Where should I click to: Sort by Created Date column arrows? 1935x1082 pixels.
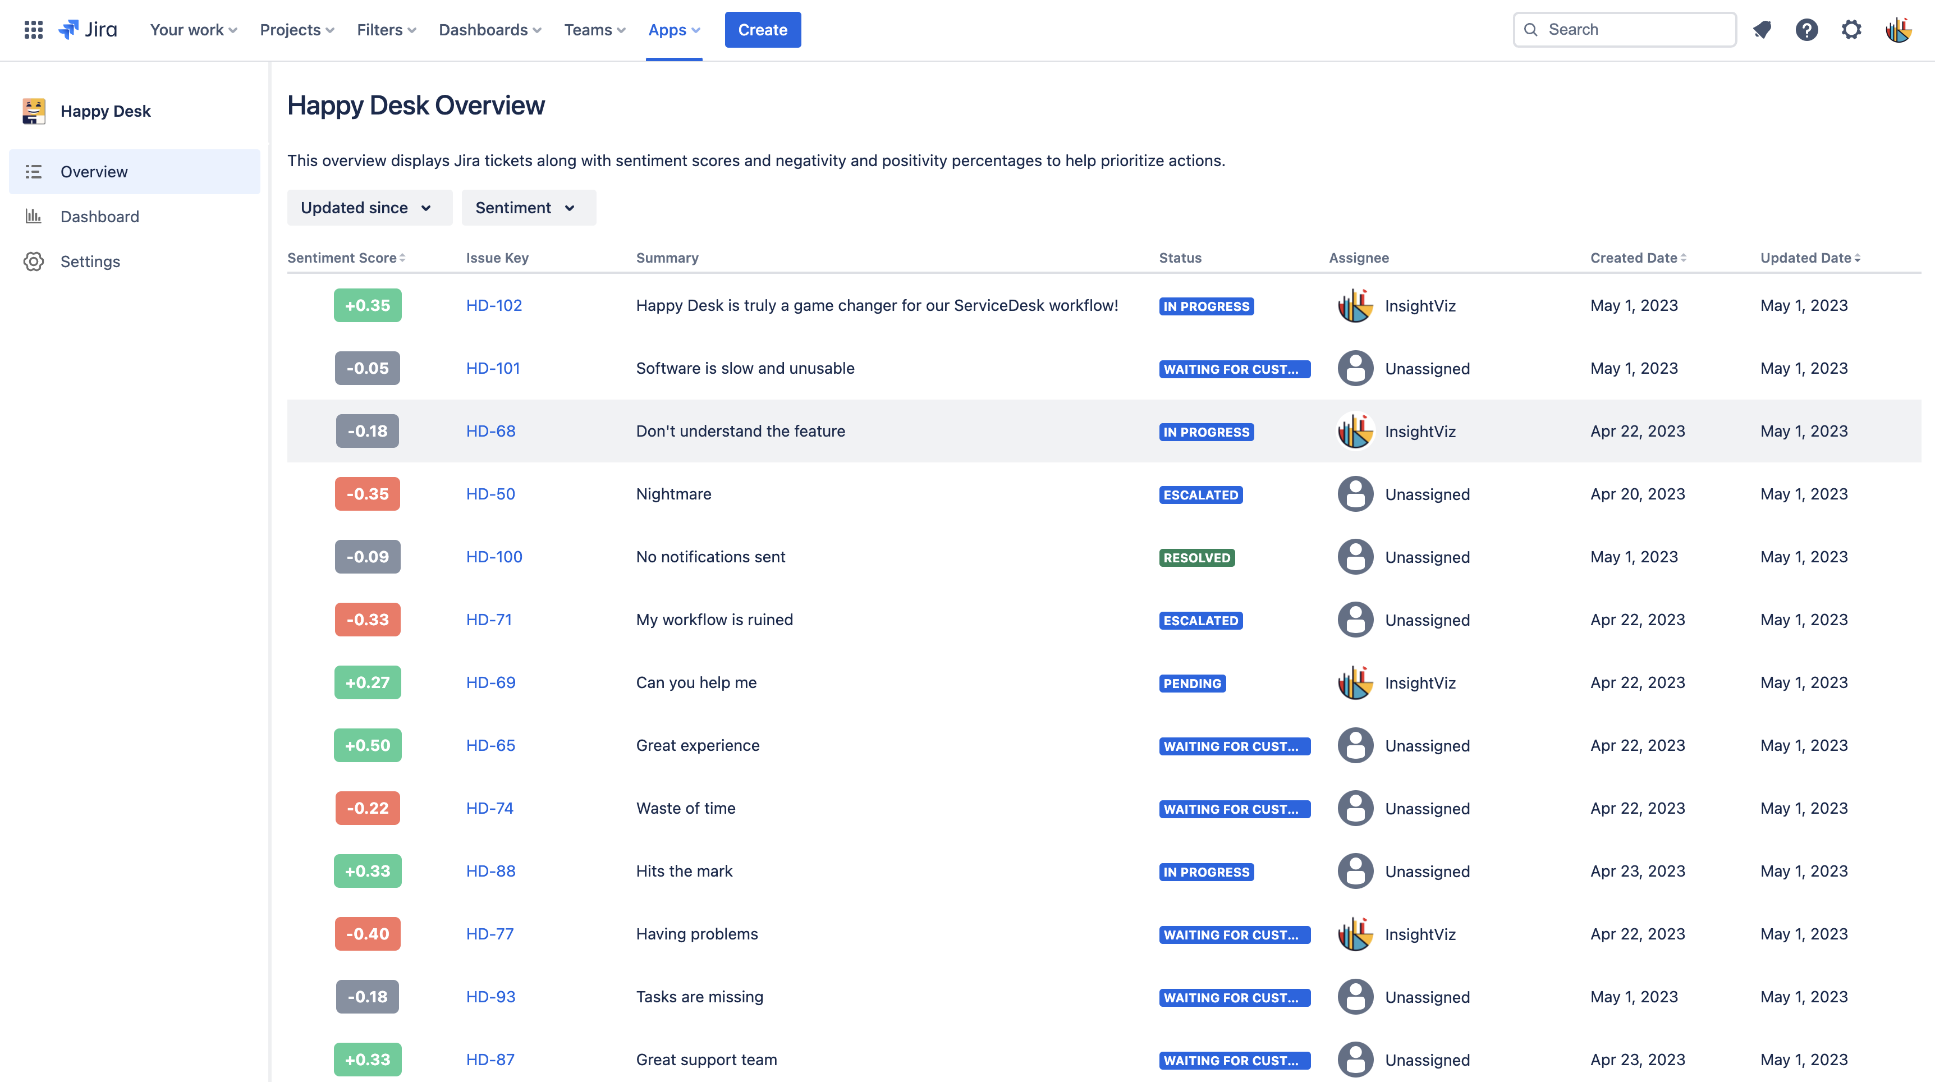coord(1684,258)
